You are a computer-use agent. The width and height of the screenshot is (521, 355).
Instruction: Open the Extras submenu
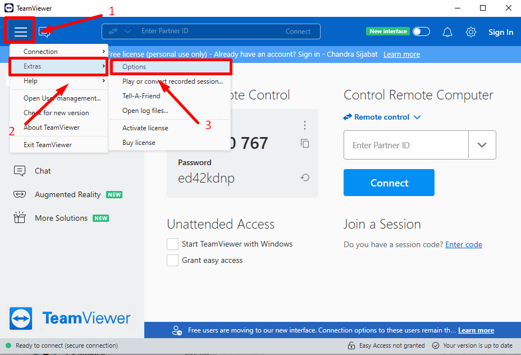click(59, 66)
